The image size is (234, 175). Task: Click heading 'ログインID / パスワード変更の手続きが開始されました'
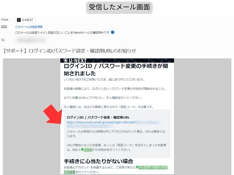116,70
